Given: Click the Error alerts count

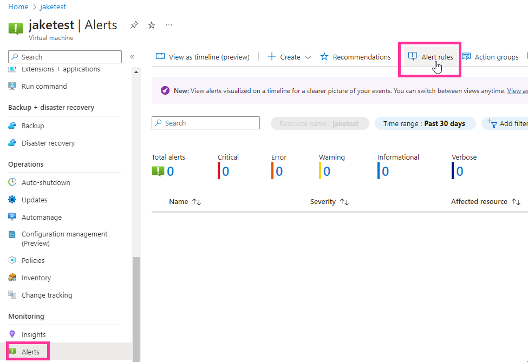Looking at the screenshot, I should (x=279, y=171).
